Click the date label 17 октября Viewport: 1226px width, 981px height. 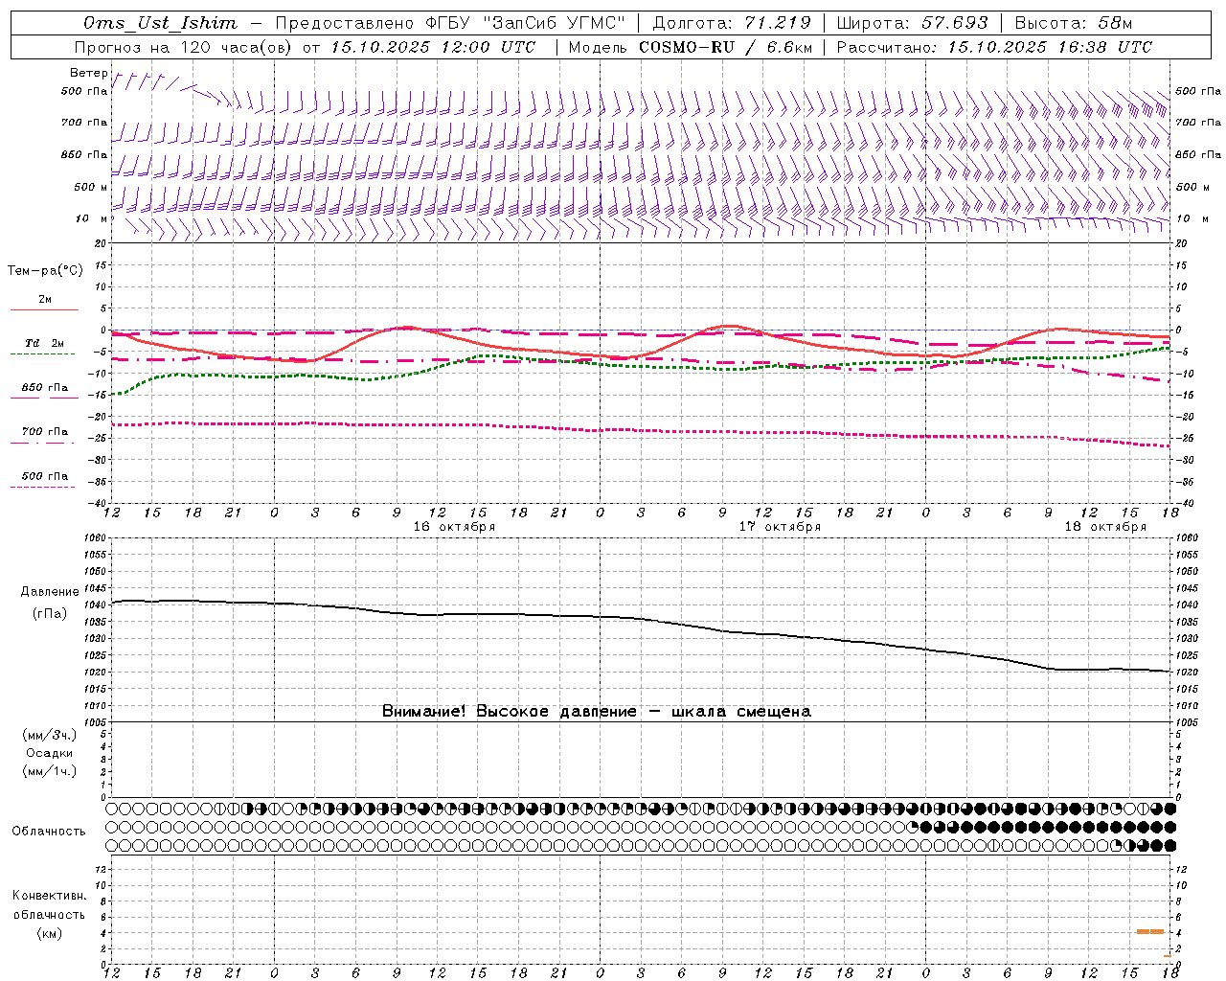780,527
